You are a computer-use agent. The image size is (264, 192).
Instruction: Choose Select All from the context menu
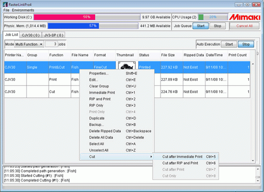pos(117,144)
